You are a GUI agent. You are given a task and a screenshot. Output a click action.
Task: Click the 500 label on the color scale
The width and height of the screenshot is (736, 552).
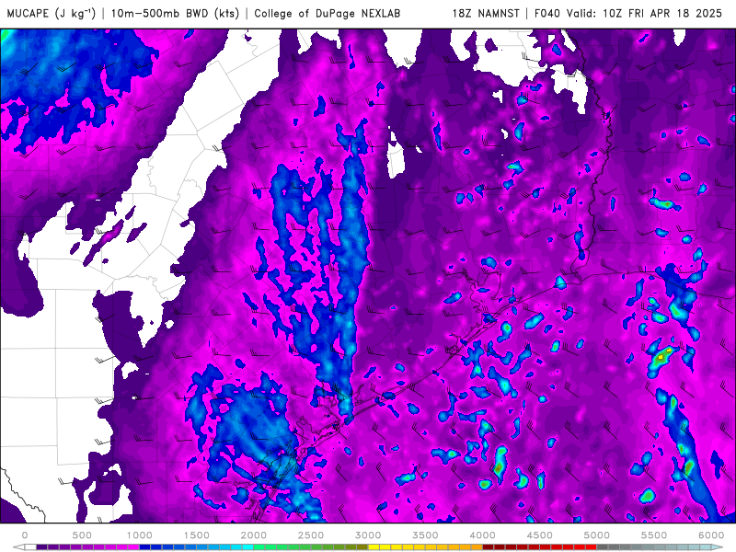pos(82,535)
